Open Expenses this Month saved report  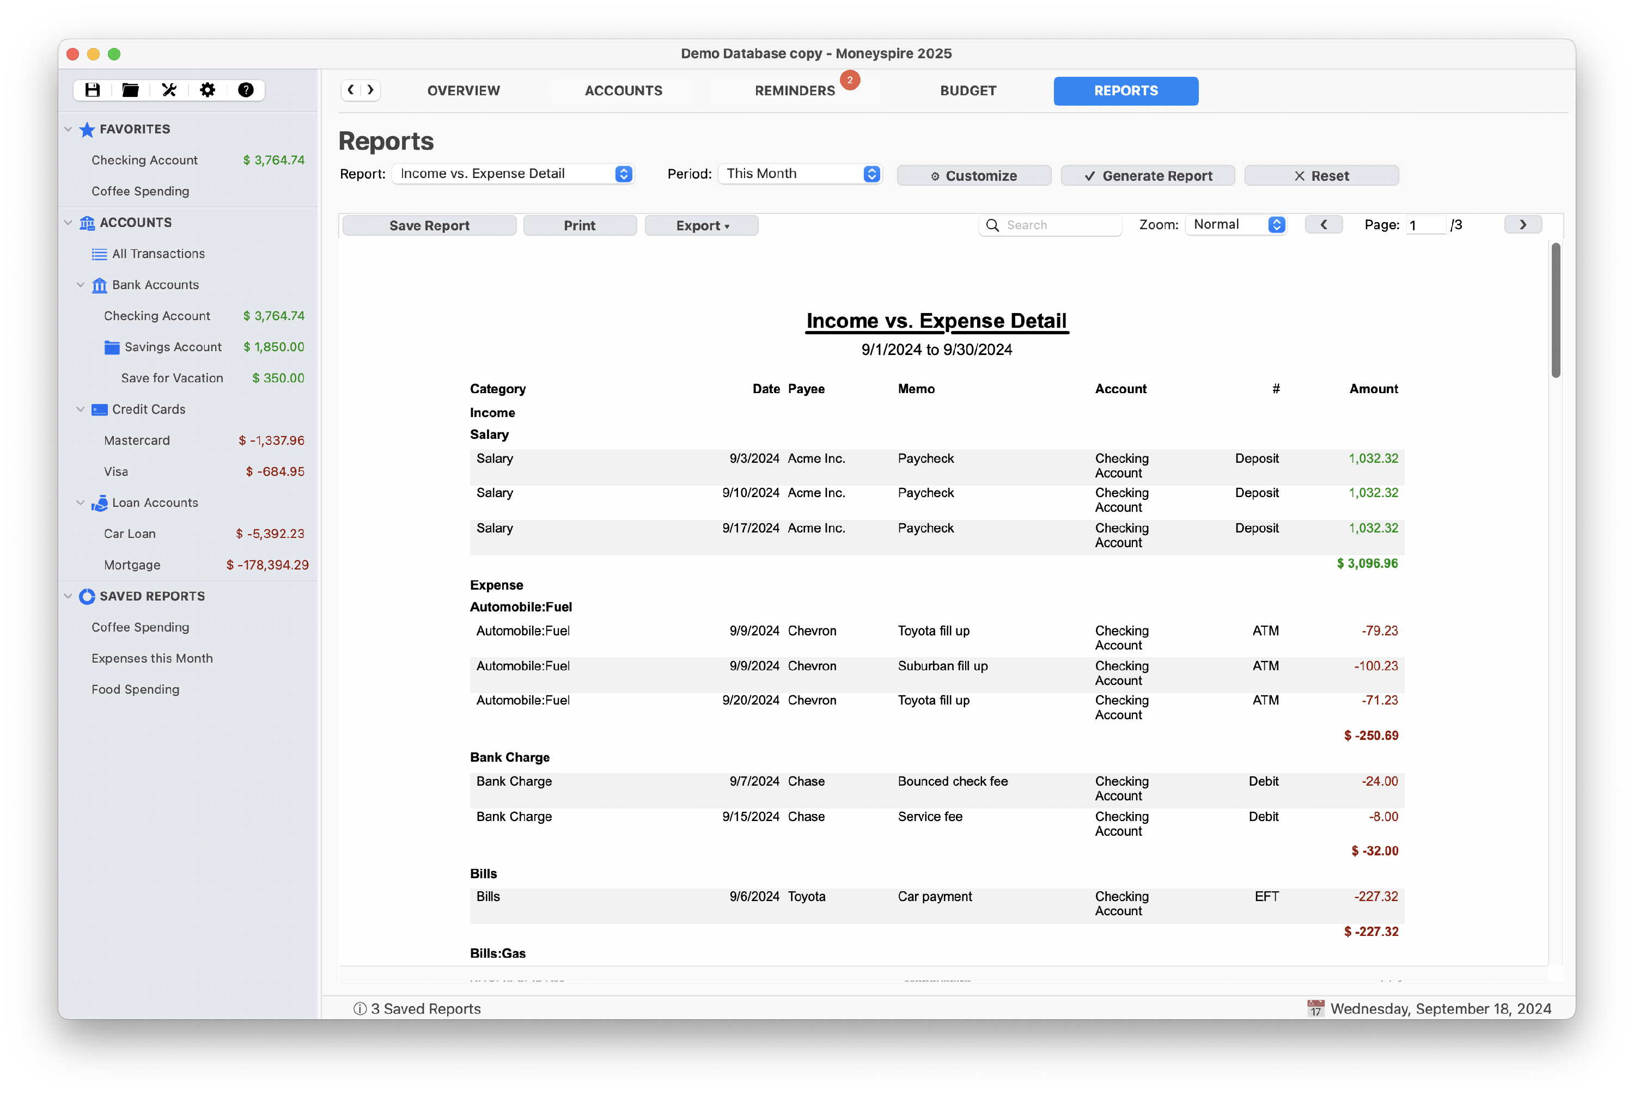pos(189,658)
